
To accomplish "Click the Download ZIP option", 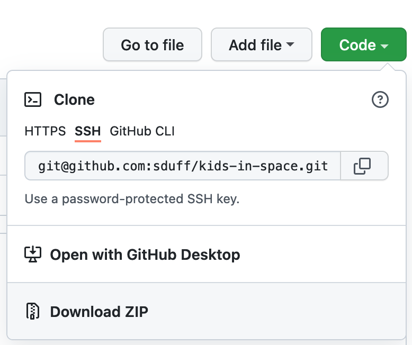I will (x=99, y=312).
